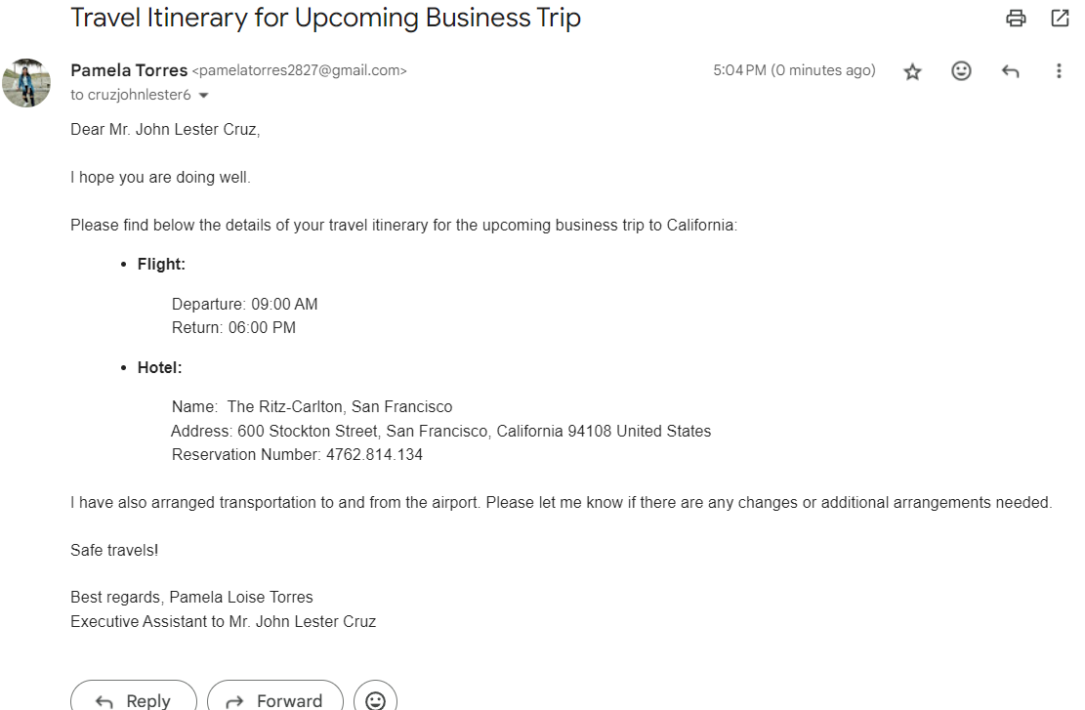Click the reservation number 4762.814.134
1085x710 pixels.
(374, 455)
